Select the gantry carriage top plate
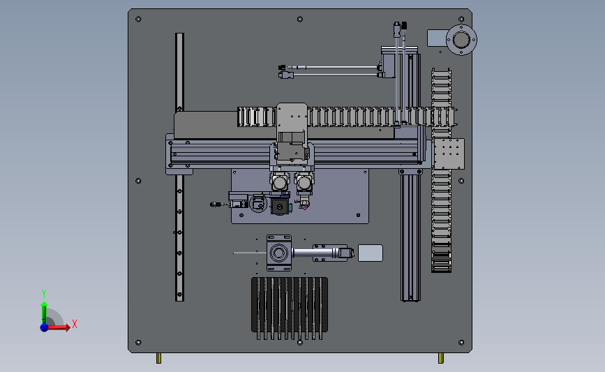This screenshot has height=372, width=605. [x=292, y=118]
